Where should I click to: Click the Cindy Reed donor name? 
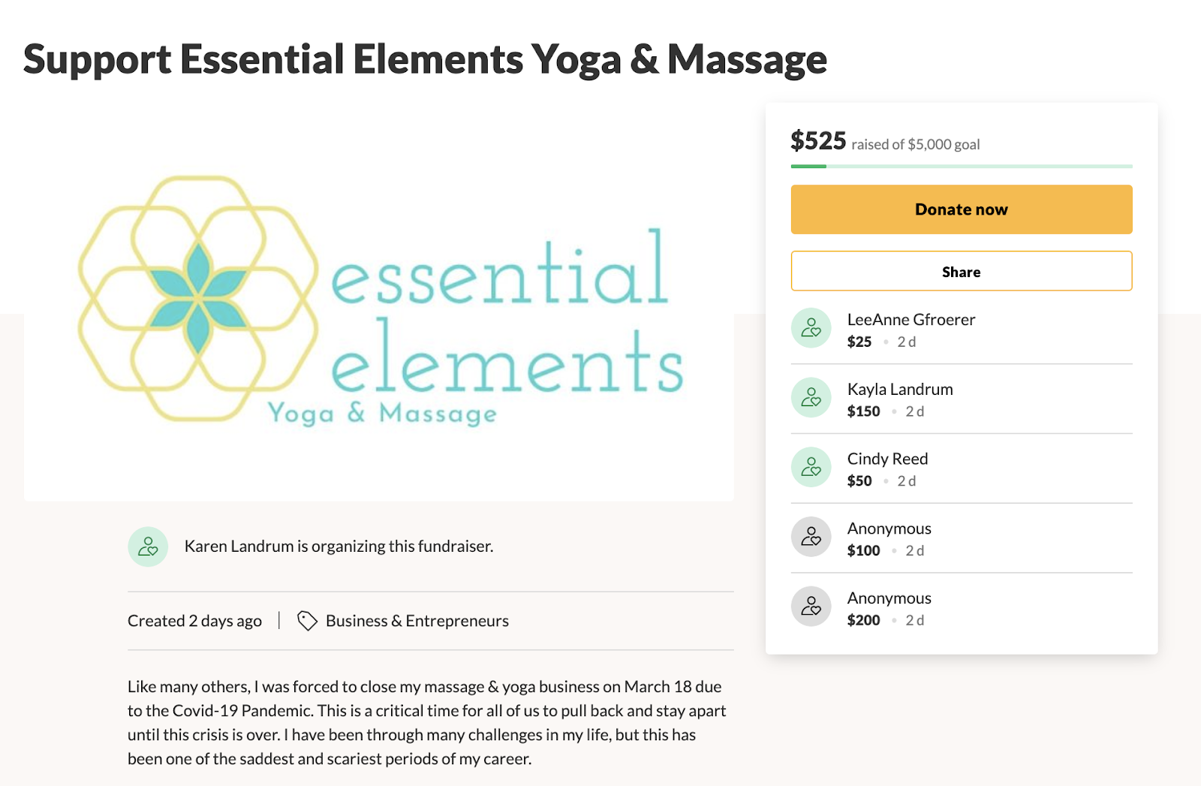click(x=887, y=459)
